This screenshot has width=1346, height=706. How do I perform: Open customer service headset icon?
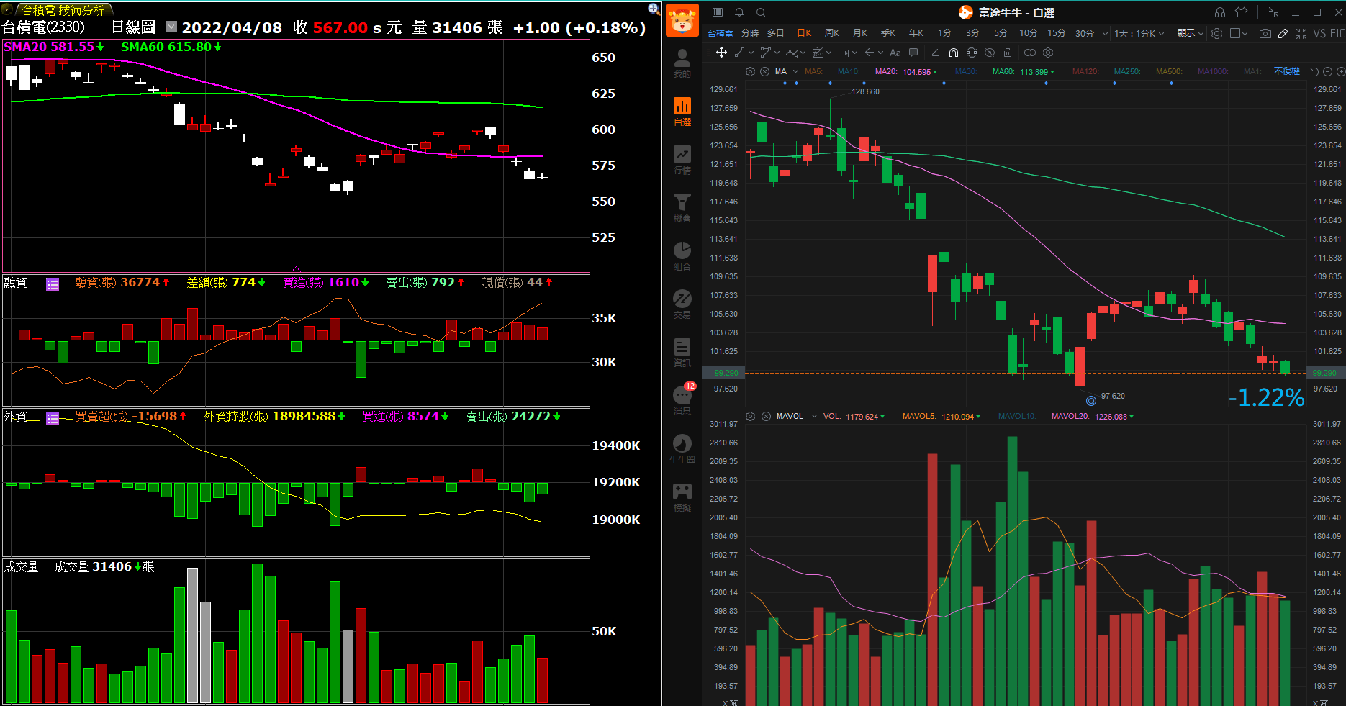point(1219,12)
